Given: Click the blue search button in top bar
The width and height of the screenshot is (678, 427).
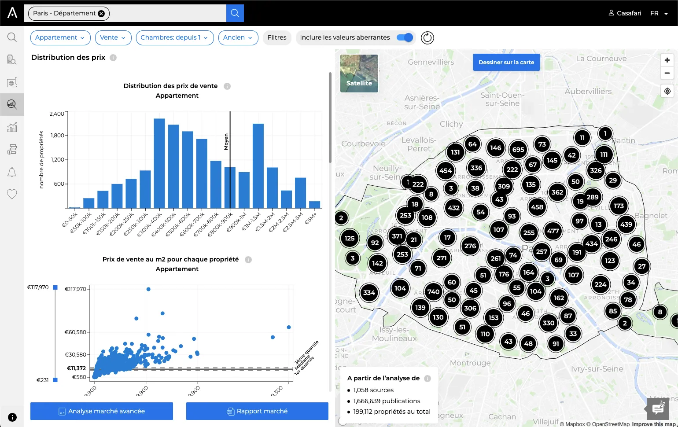Looking at the screenshot, I should point(235,13).
